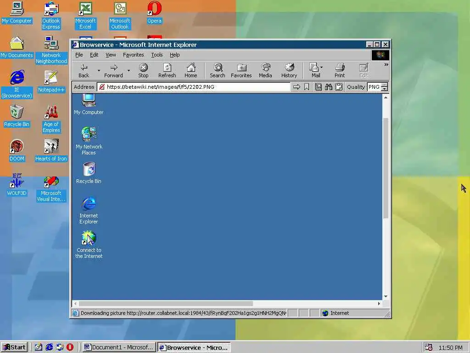Go Back in Internet Explorer toolbar
The height and width of the screenshot is (353, 470).
pyautogui.click(x=84, y=70)
